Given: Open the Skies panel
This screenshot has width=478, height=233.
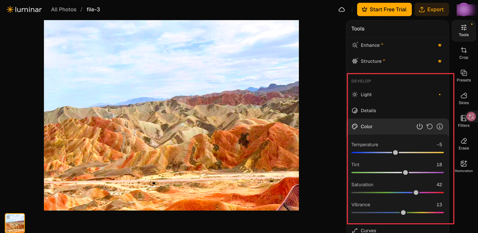Looking at the screenshot, I should (x=464, y=99).
